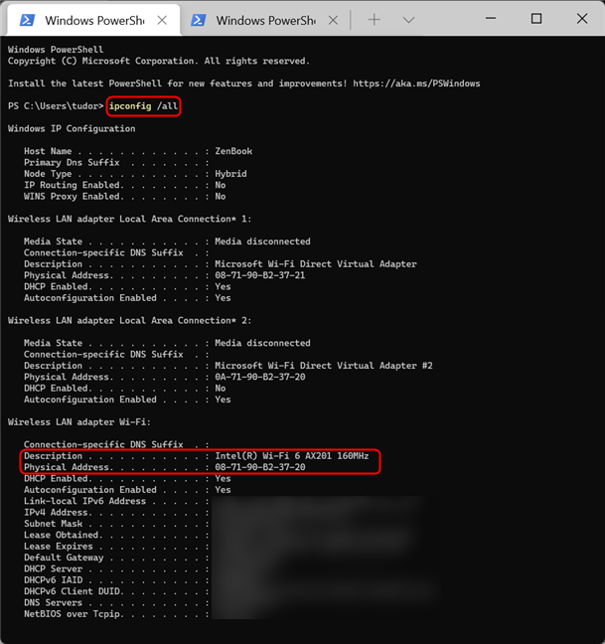Click the ipconfig /all command text
The width and height of the screenshot is (605, 644).
(x=143, y=106)
